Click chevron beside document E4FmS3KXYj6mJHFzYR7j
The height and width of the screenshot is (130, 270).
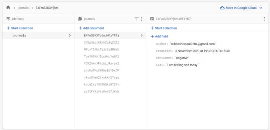pos(142,36)
